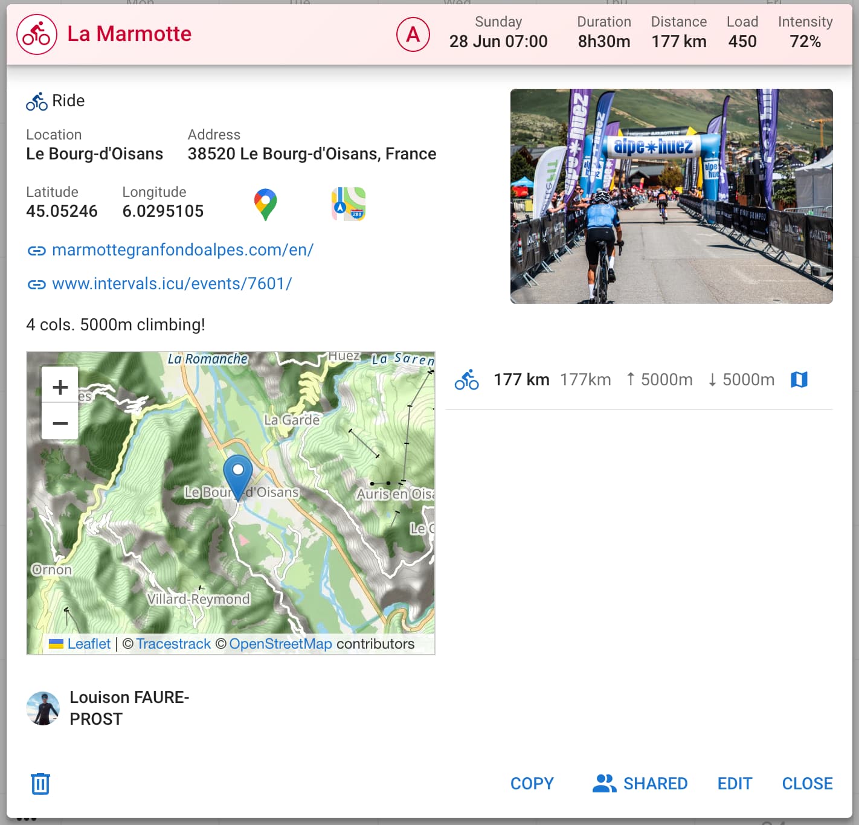Click Louison FAURE-PROST profile avatar
Screen dimensions: 859x825
click(43, 708)
